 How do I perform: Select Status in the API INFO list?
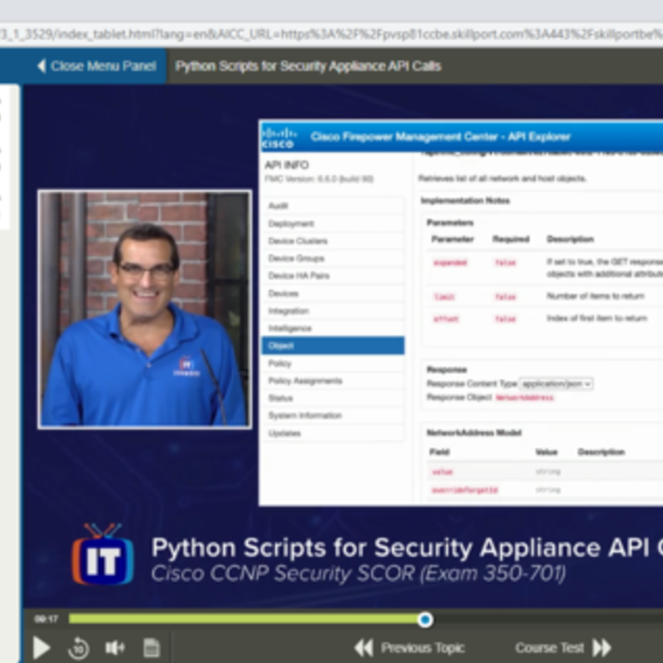click(x=333, y=398)
